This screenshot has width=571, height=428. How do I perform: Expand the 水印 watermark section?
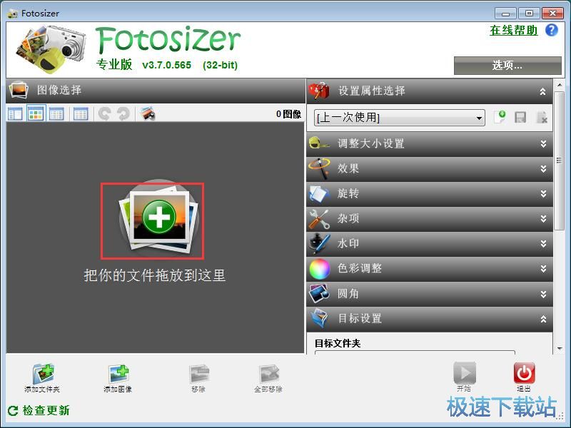[x=543, y=244]
